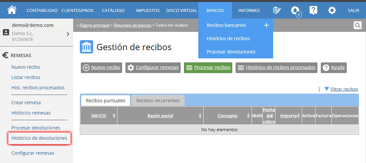Image resolution: width=366 pixels, height=163 pixels.
Task: Click the plus icon beside Recibos bancarios
Action: coord(266,25)
